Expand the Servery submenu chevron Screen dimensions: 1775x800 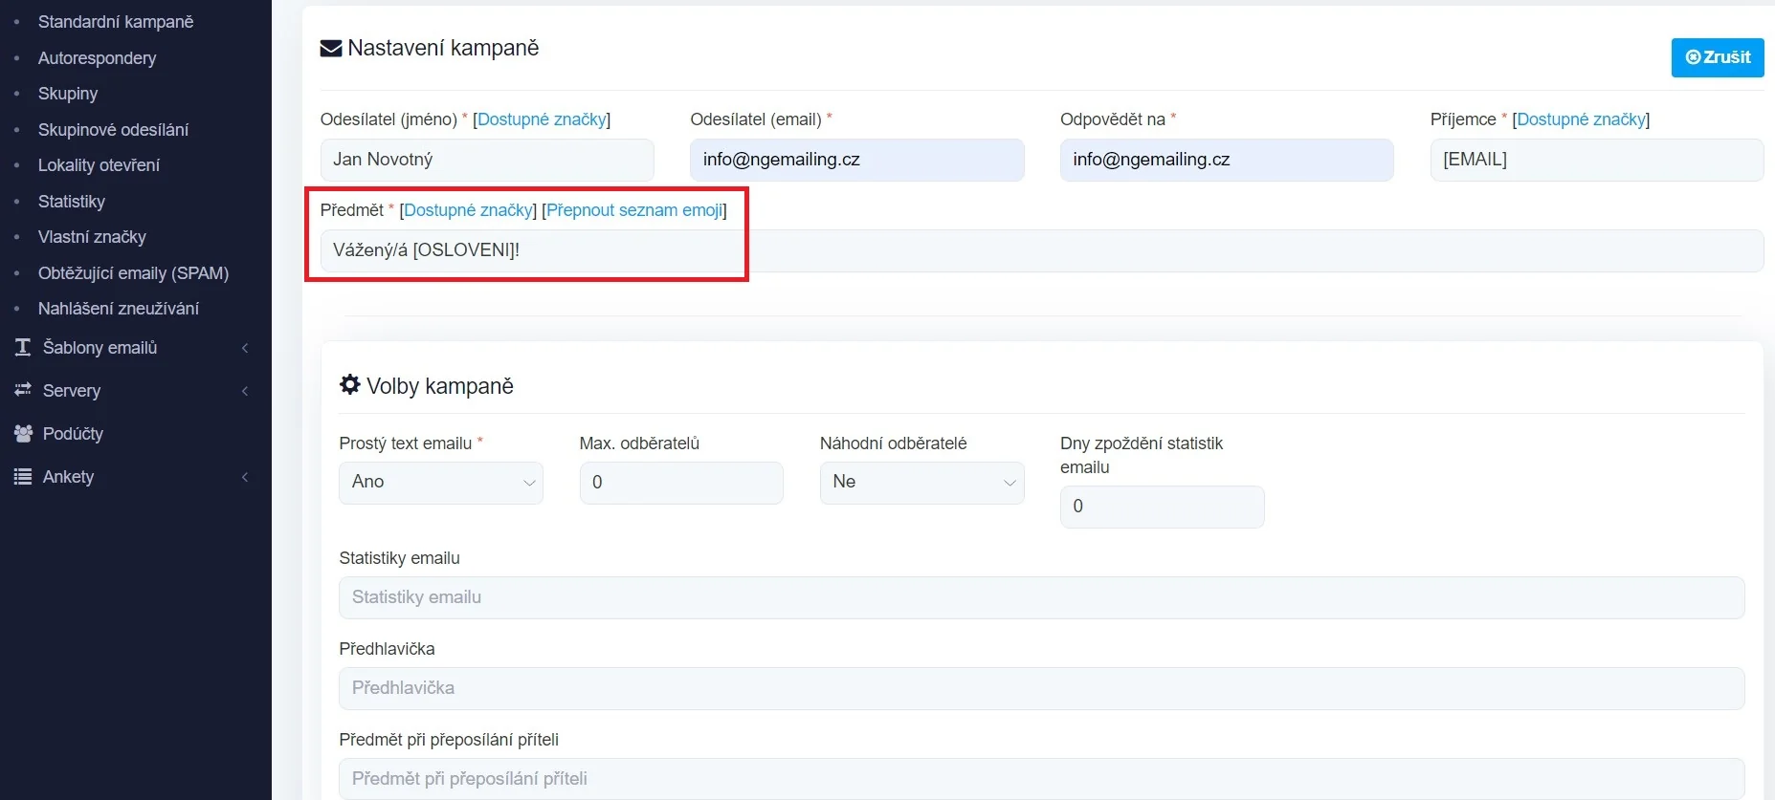tap(245, 391)
